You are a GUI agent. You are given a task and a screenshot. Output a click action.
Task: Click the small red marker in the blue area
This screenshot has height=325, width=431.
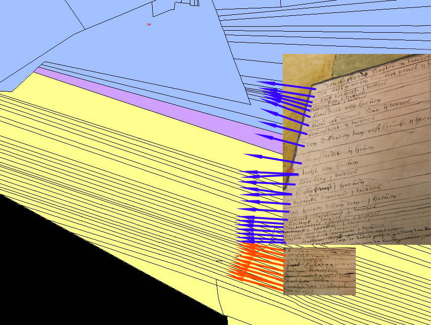tap(148, 24)
